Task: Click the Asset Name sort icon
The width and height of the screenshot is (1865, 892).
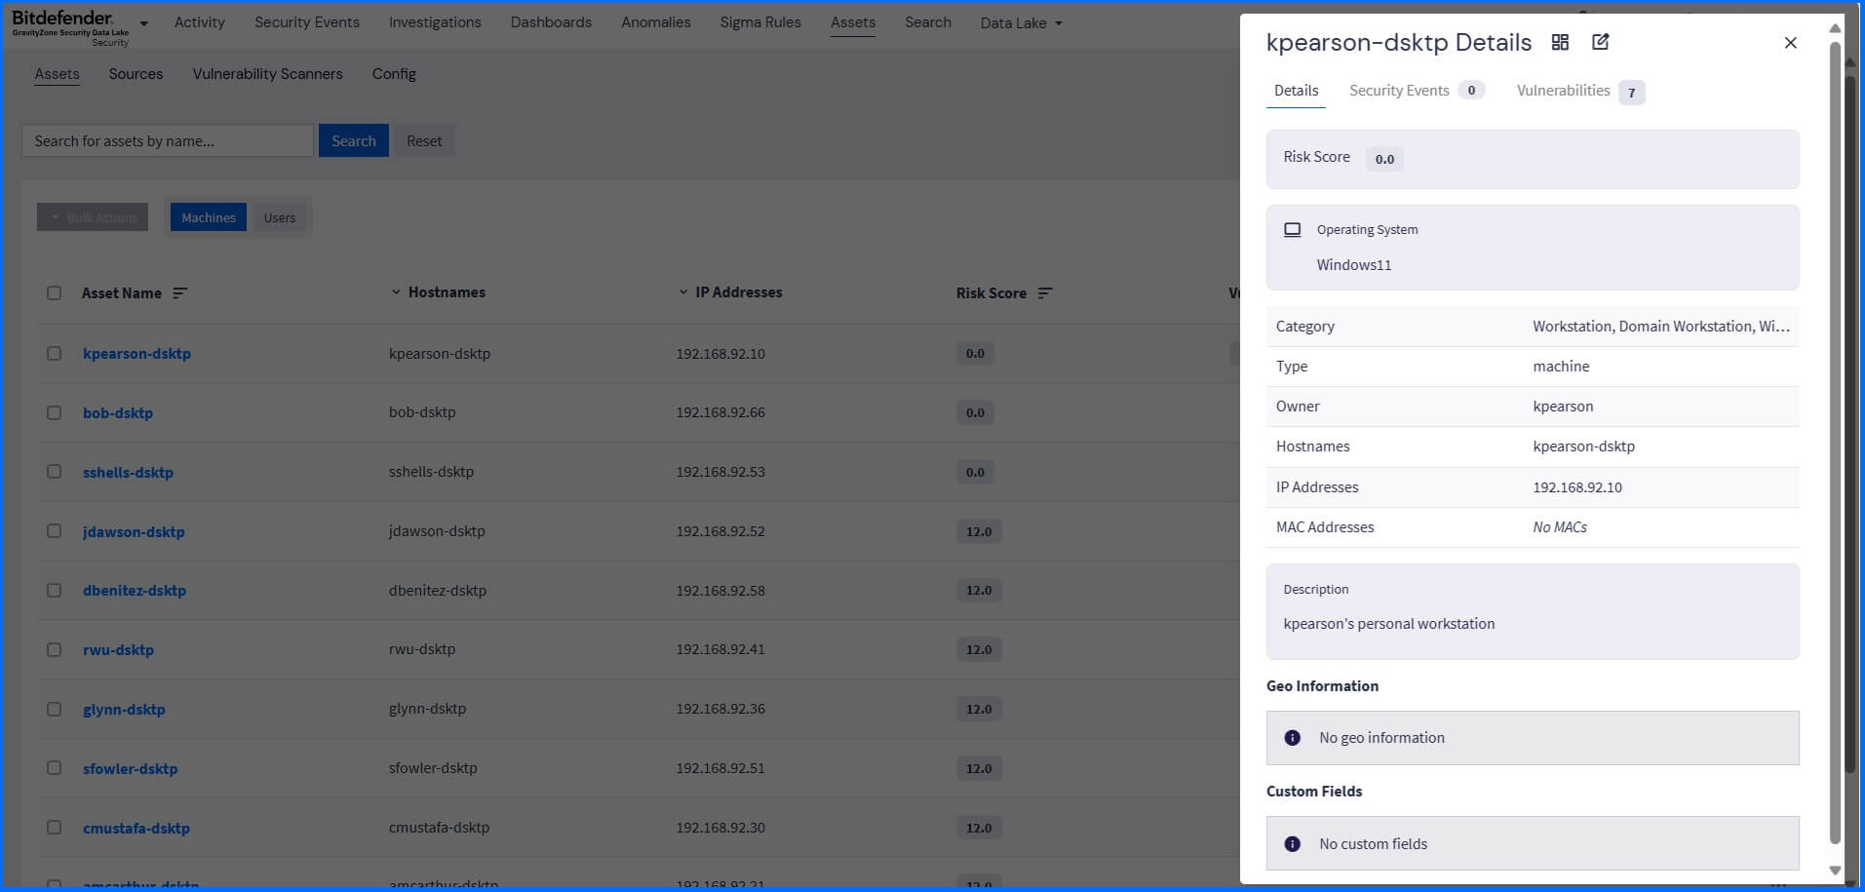Action: click(x=179, y=293)
